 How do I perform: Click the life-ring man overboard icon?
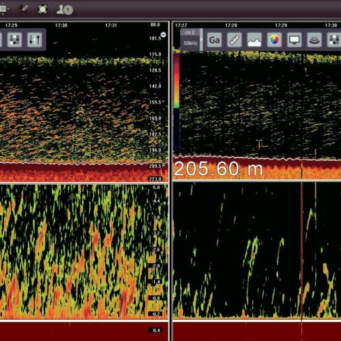click(42, 10)
